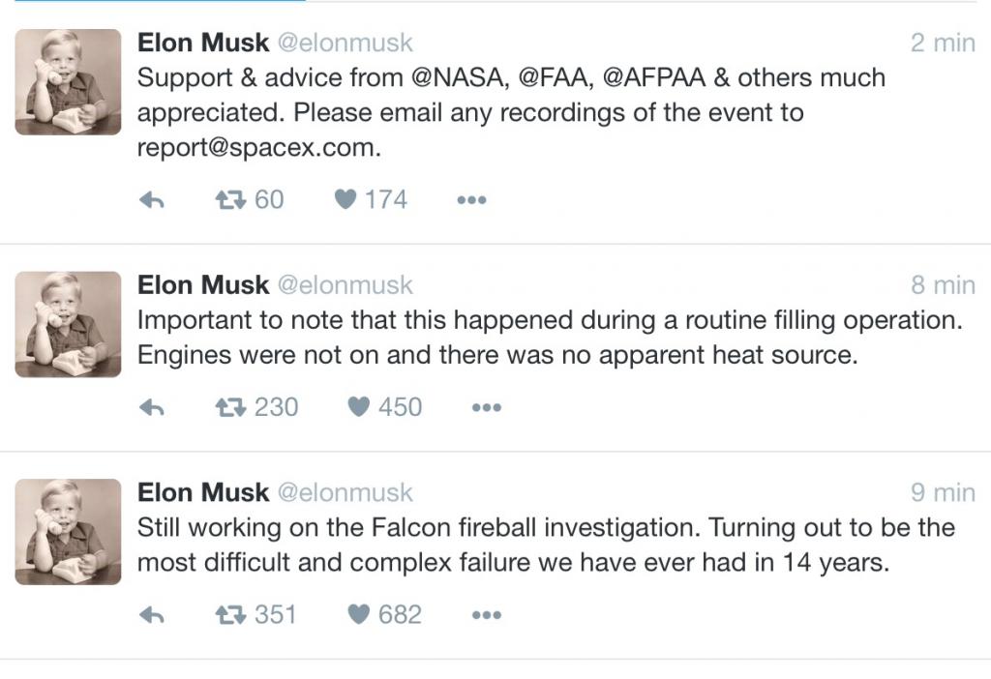Open more options on the report@spacex.com tweet
This screenshot has height=679, width=991.
coord(471,200)
